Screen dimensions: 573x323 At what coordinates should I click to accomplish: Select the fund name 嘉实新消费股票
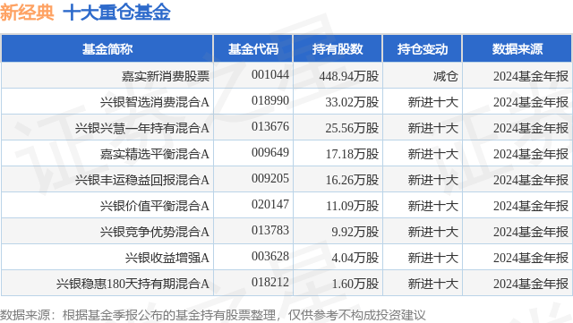tap(166, 76)
